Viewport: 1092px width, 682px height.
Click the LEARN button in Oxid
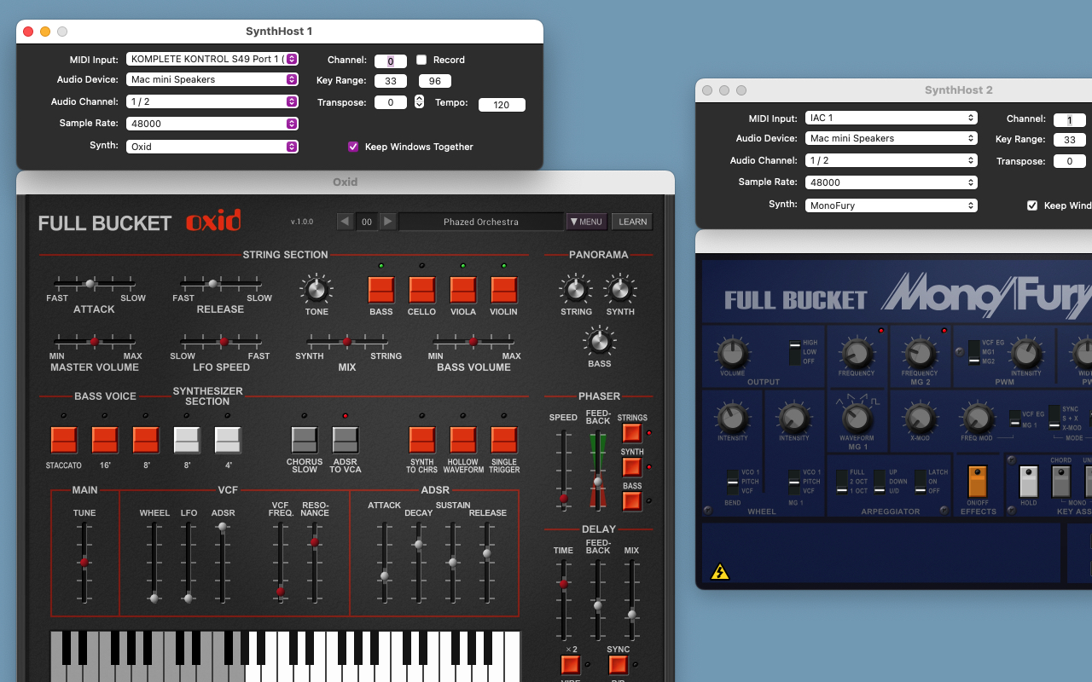pyautogui.click(x=632, y=222)
